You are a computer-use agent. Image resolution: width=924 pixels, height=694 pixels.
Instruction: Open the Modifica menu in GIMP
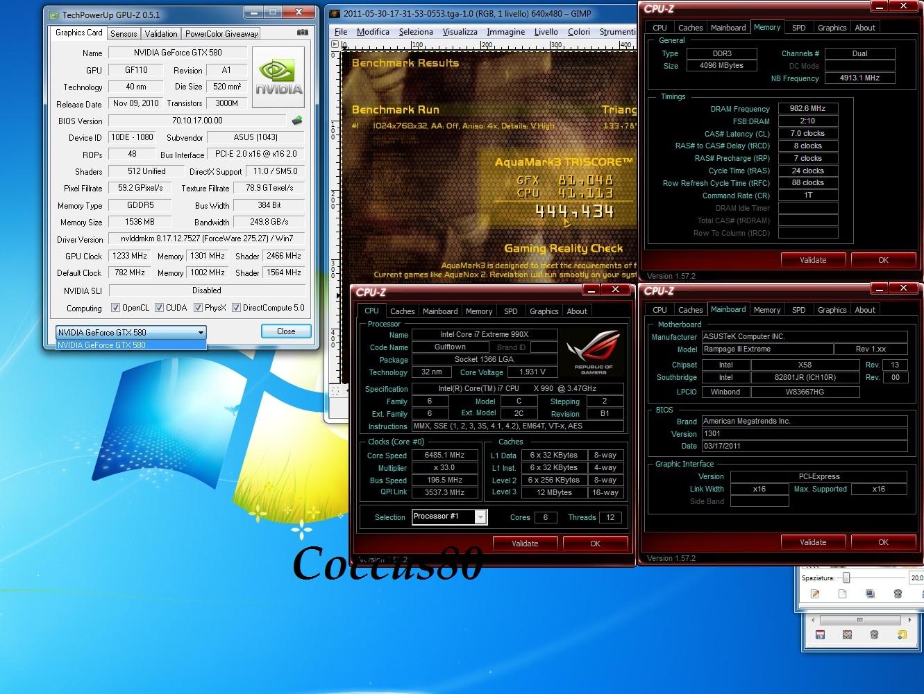pos(373,32)
